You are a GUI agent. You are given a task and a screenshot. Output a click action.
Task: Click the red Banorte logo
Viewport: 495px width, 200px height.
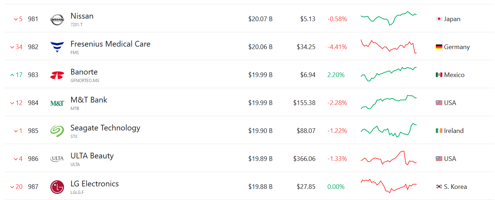[57, 75]
